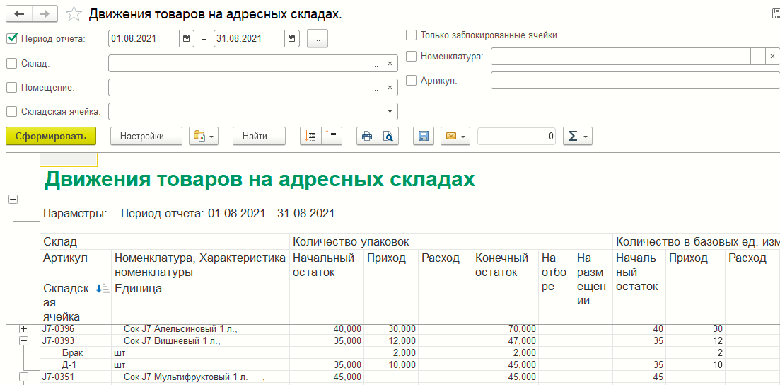The image size is (780, 385).
Task: Open the Складская ячейка dropdown list
Action: click(x=390, y=112)
